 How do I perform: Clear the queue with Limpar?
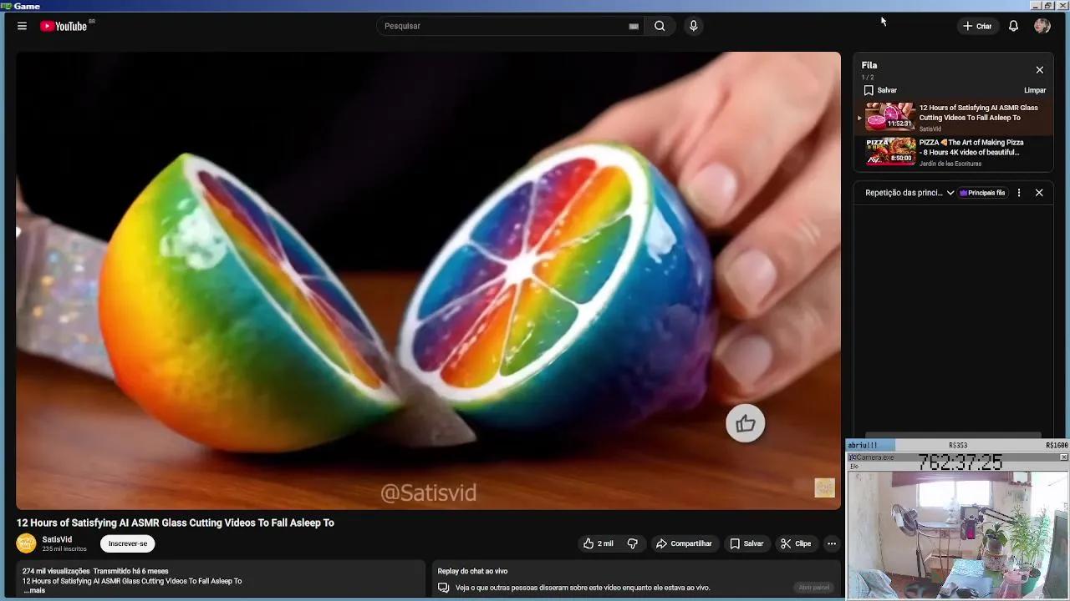(x=1035, y=90)
